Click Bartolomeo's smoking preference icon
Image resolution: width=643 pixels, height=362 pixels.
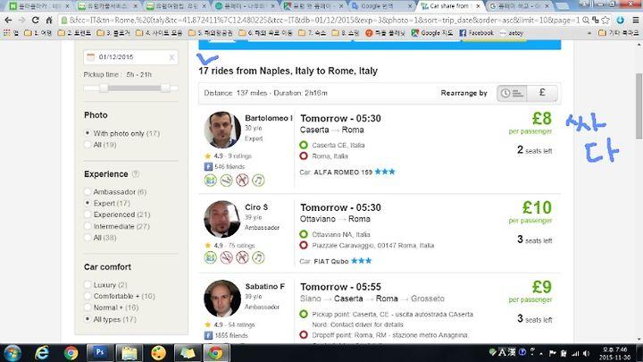pos(226,180)
